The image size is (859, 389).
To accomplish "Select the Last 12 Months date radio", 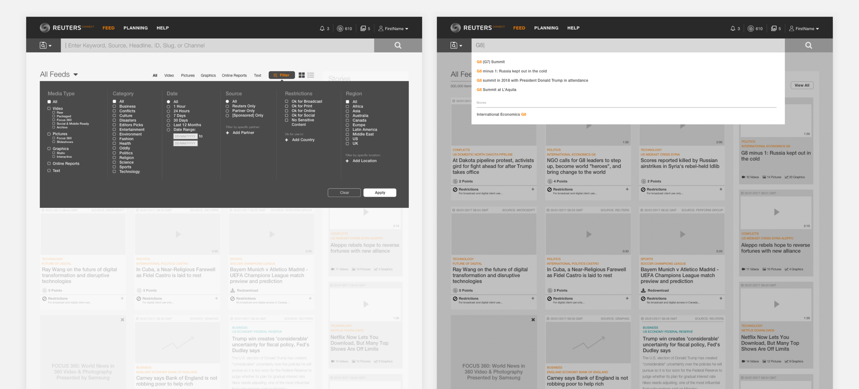I will coord(168,125).
